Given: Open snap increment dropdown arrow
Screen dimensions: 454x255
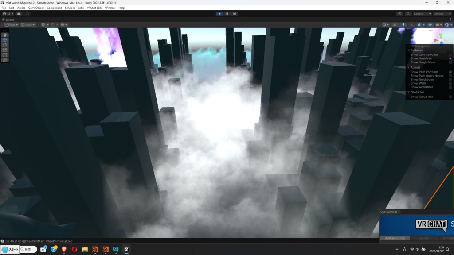Looking at the screenshot, I should [67, 25].
